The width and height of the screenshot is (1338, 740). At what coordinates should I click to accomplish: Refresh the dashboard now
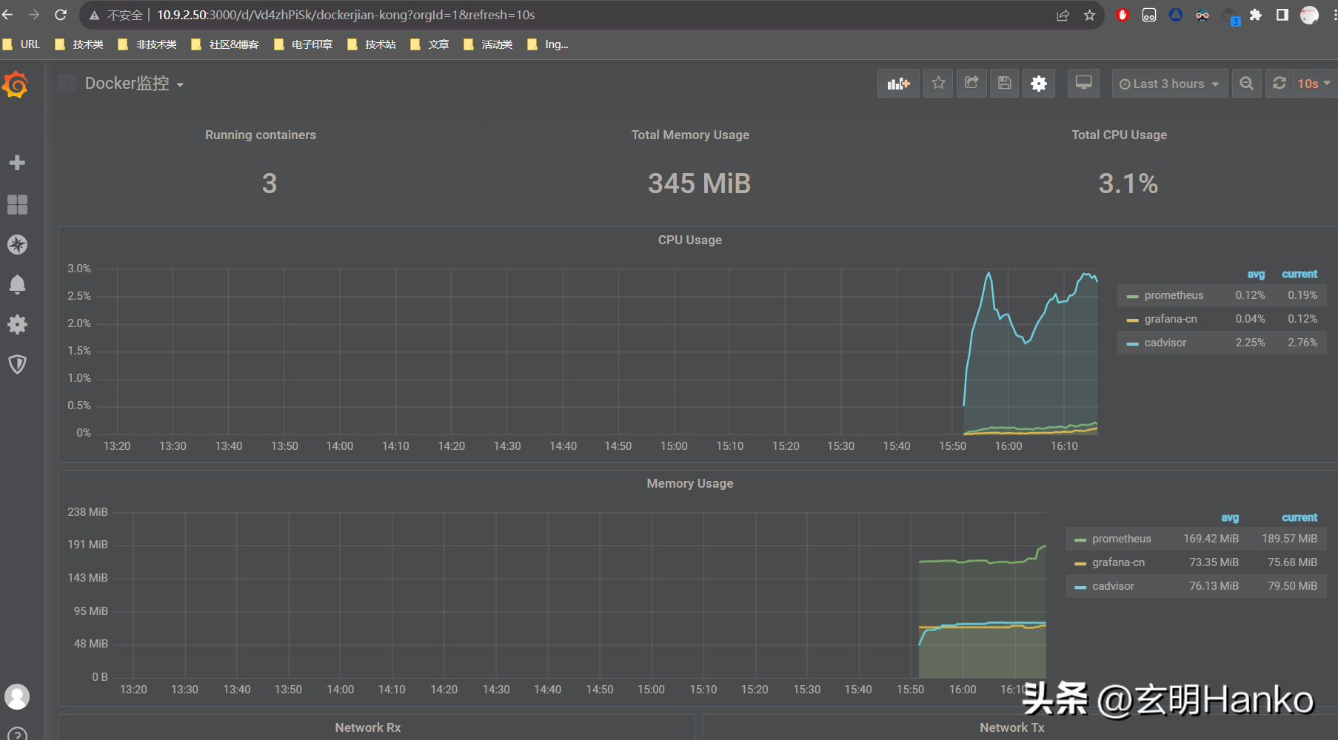1279,84
